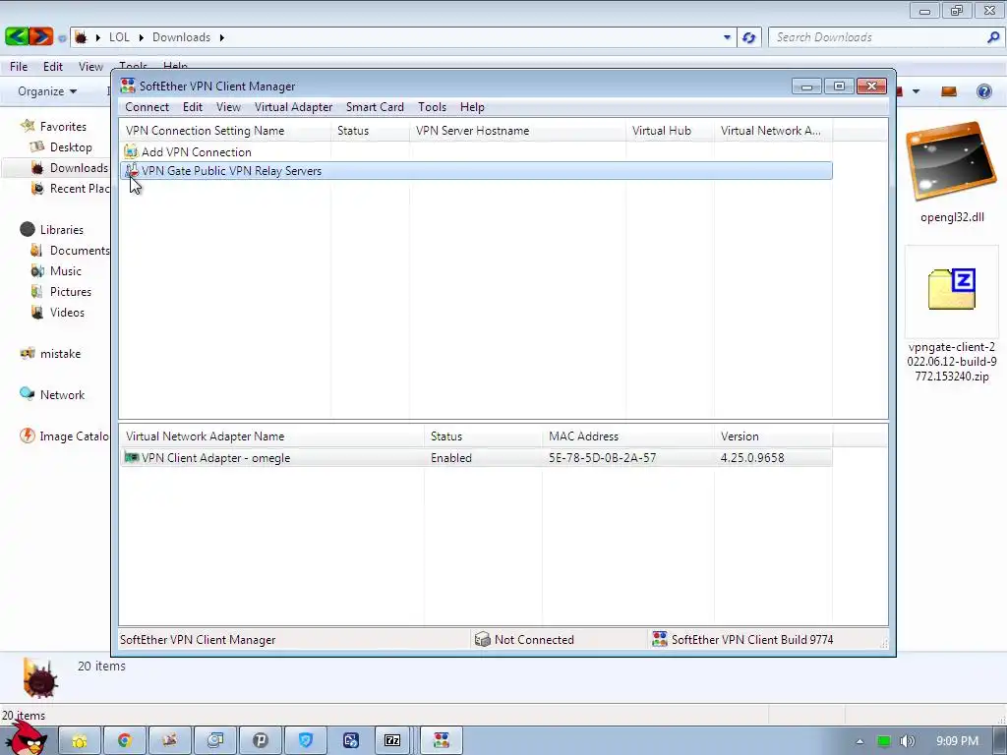Click the Explorer back arrow button
This screenshot has width=1007, height=755.
pos(17,36)
